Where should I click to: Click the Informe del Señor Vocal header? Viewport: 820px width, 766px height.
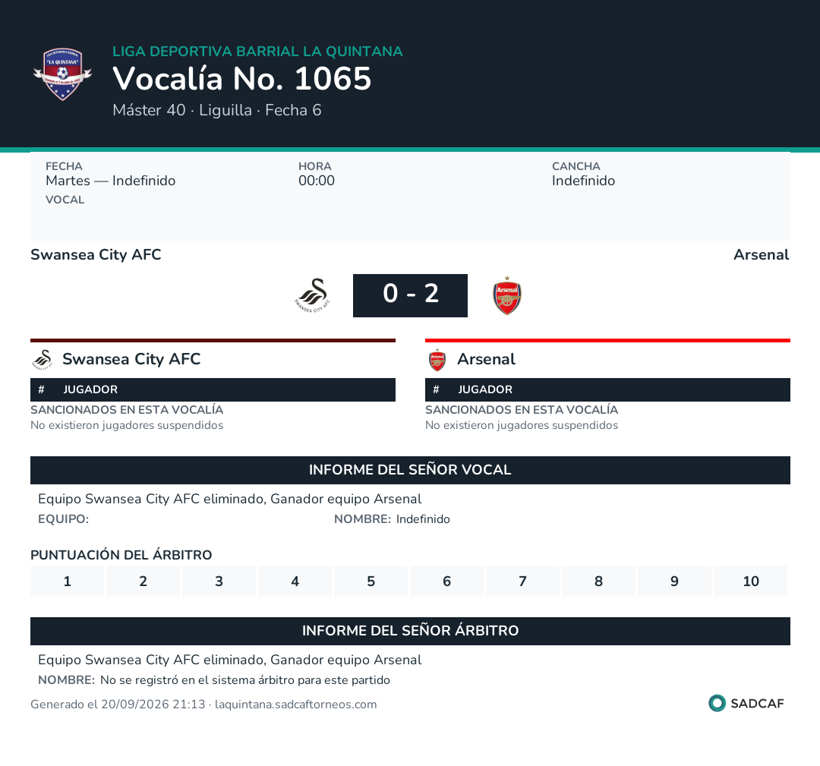pos(410,470)
